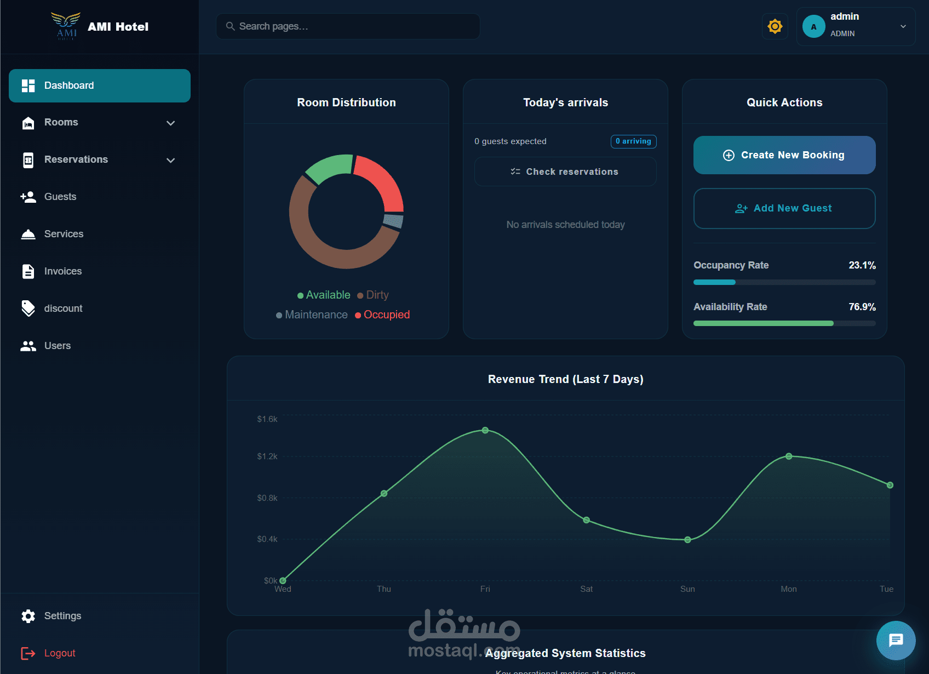This screenshot has width=929, height=674.
Task: Click the Users group icon
Action: (28, 346)
